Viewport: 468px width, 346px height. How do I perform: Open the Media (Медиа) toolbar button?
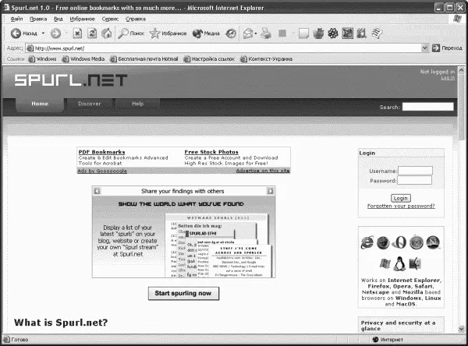point(206,34)
